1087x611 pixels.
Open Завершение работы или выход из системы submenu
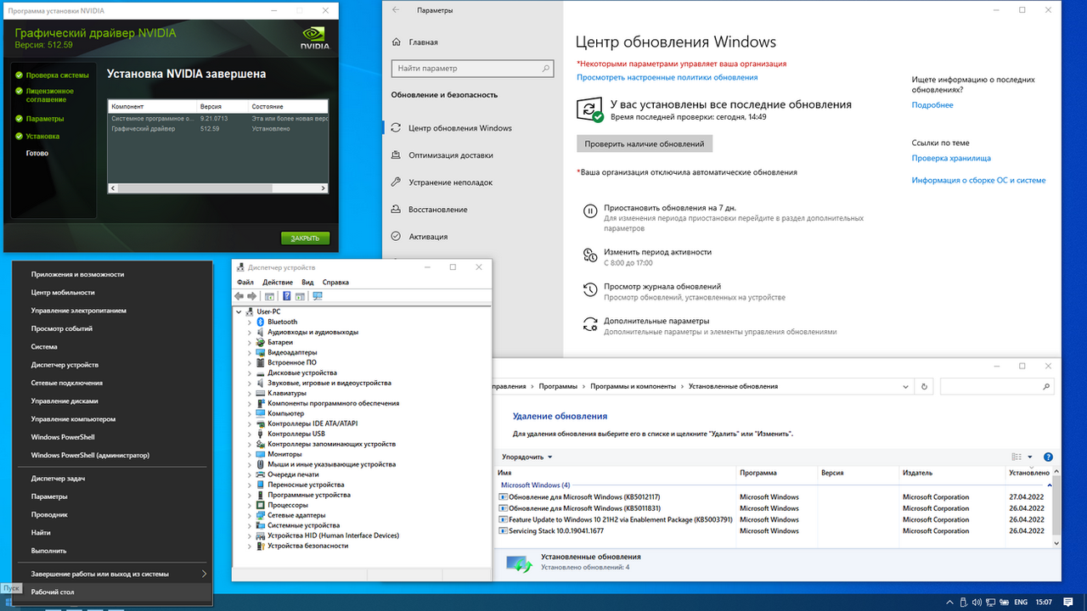coord(112,574)
